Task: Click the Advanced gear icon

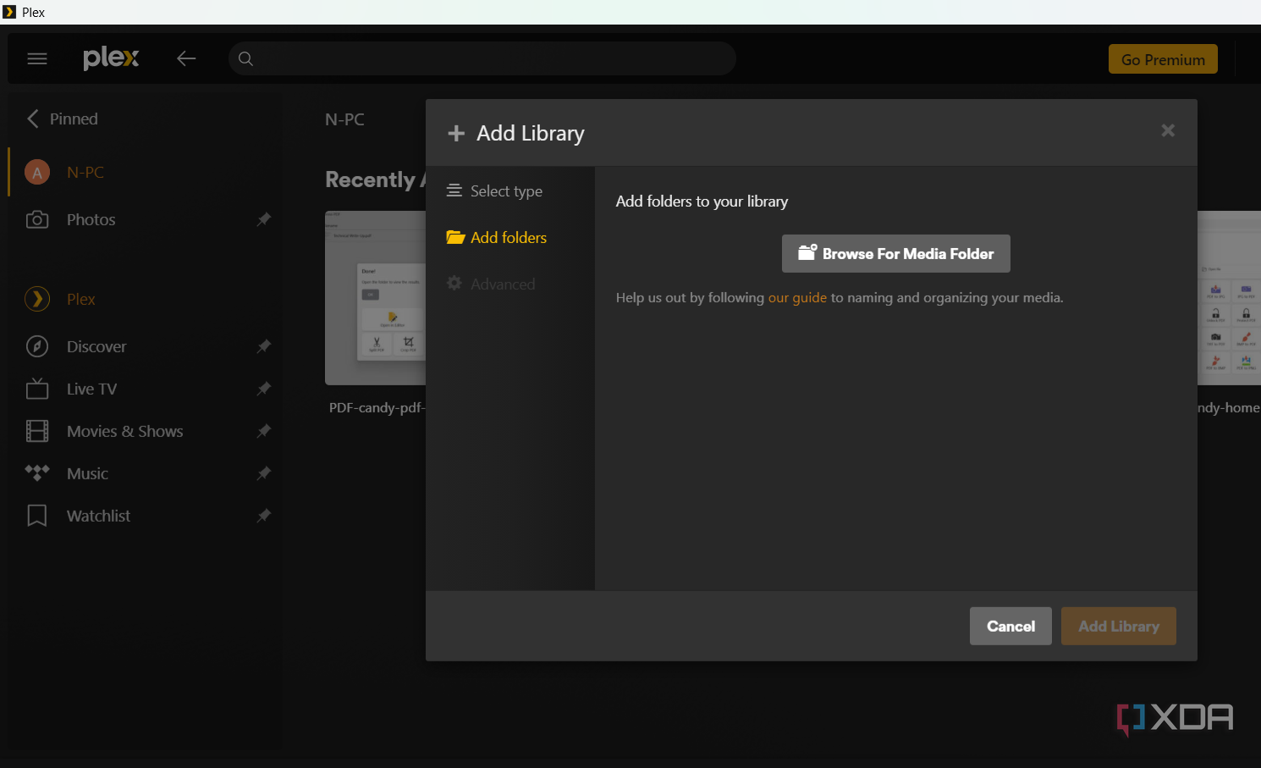Action: coord(454,283)
